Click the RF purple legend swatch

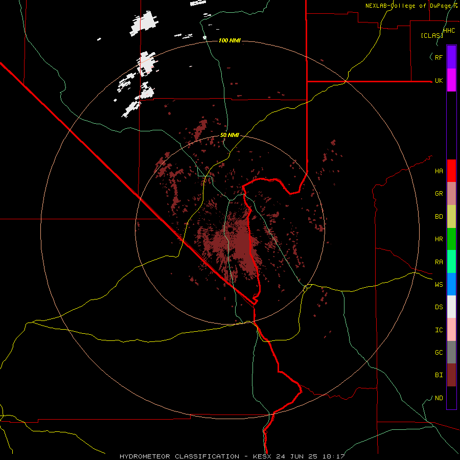[x=451, y=57]
